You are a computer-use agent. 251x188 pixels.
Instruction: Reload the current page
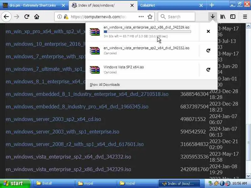27,17
